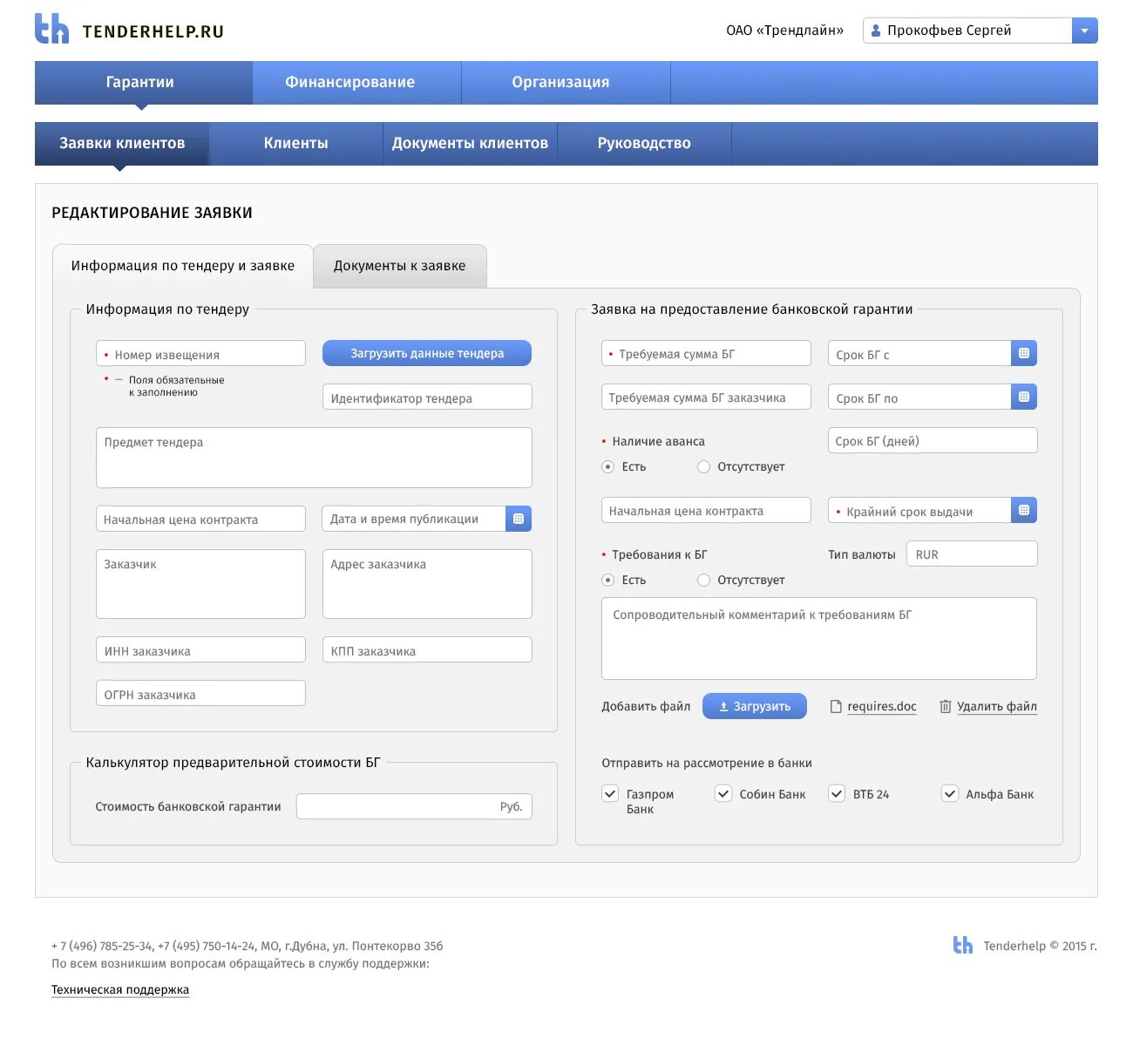
Task: Click Загрузить данные тендера button
Action: click(x=427, y=353)
